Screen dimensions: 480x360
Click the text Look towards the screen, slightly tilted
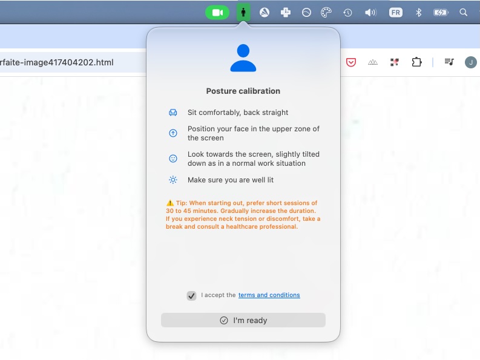[x=254, y=159]
